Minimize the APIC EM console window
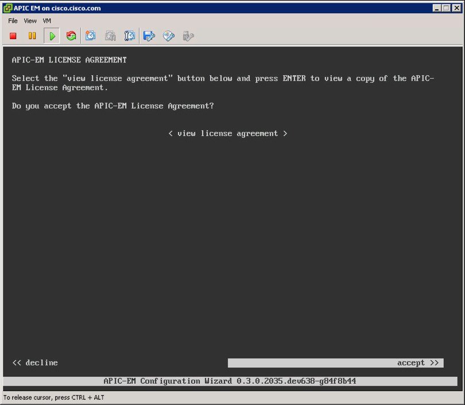Screen dimensions: 465x405 coord(436,8)
